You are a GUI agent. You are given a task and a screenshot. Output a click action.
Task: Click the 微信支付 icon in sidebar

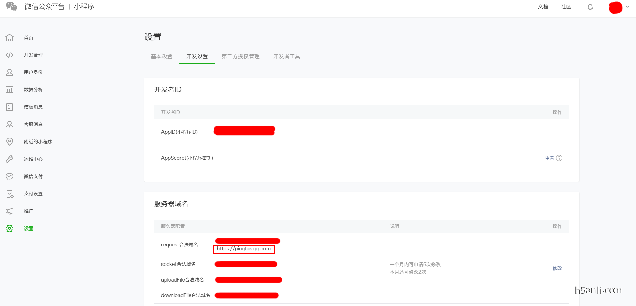[x=10, y=176]
